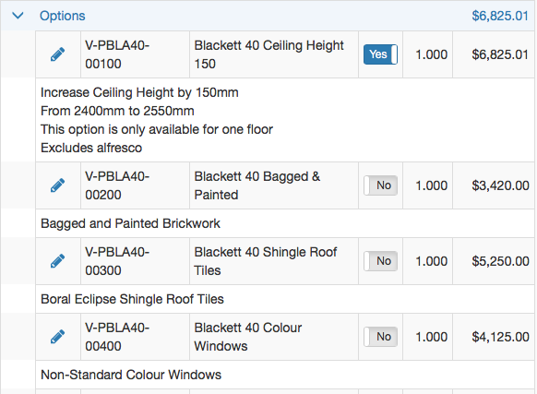Click quantity 1.000 for Colour Windows row
537x394 pixels.
click(x=431, y=337)
